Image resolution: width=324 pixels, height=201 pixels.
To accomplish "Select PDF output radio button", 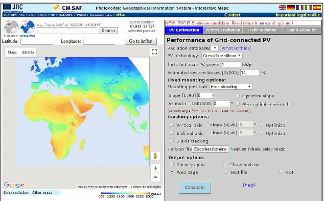I will [x=281, y=172].
